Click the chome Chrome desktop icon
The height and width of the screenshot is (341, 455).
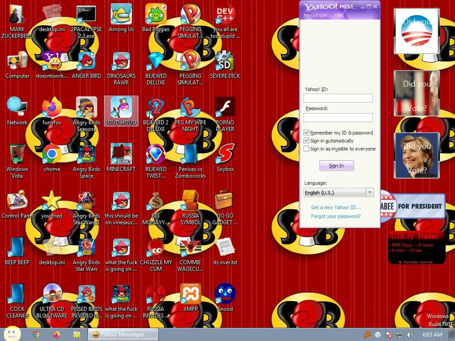52,158
